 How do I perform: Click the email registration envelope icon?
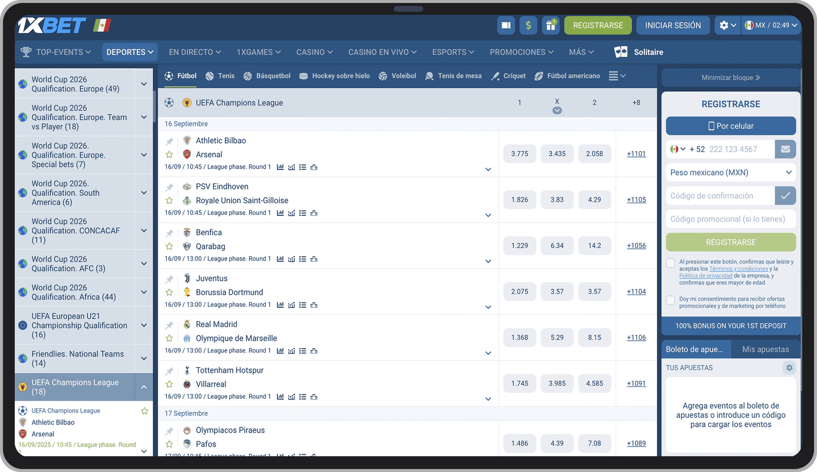tap(786, 149)
